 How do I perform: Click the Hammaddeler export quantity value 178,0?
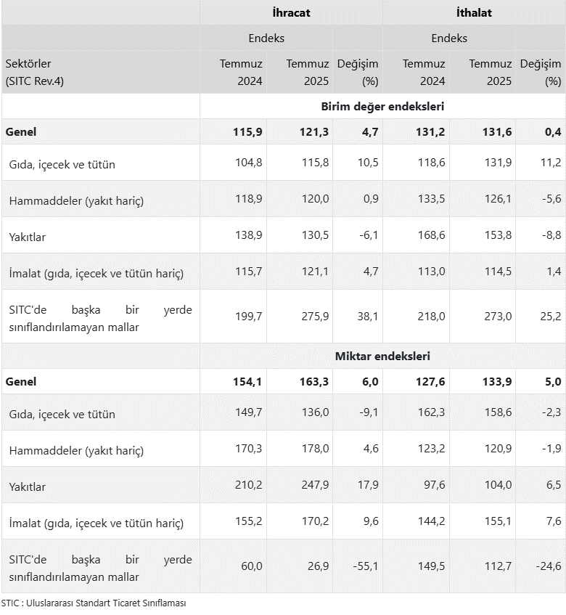point(314,450)
